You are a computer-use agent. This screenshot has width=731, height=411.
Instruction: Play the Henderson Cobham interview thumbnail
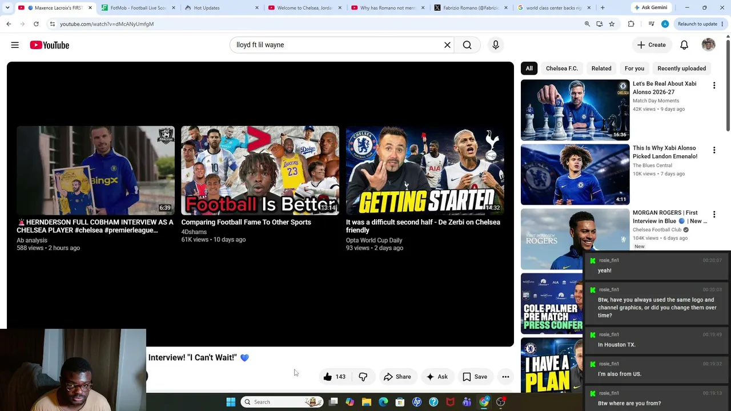click(95, 170)
